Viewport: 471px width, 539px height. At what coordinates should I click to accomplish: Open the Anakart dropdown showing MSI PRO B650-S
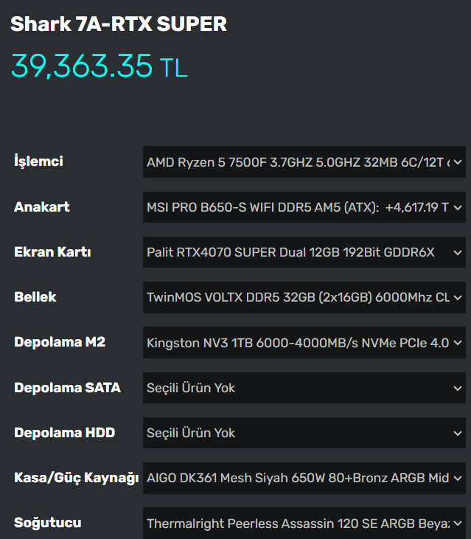point(304,207)
